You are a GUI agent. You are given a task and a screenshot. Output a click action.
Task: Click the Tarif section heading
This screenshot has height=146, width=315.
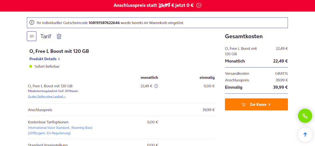tap(46, 36)
